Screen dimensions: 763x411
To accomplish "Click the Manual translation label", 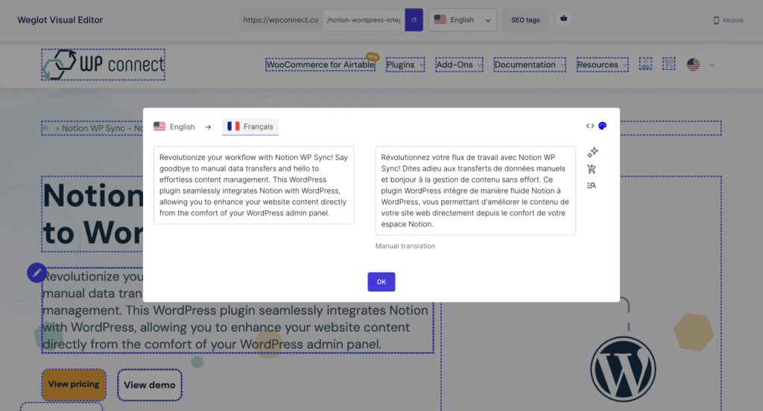I will click(x=405, y=246).
